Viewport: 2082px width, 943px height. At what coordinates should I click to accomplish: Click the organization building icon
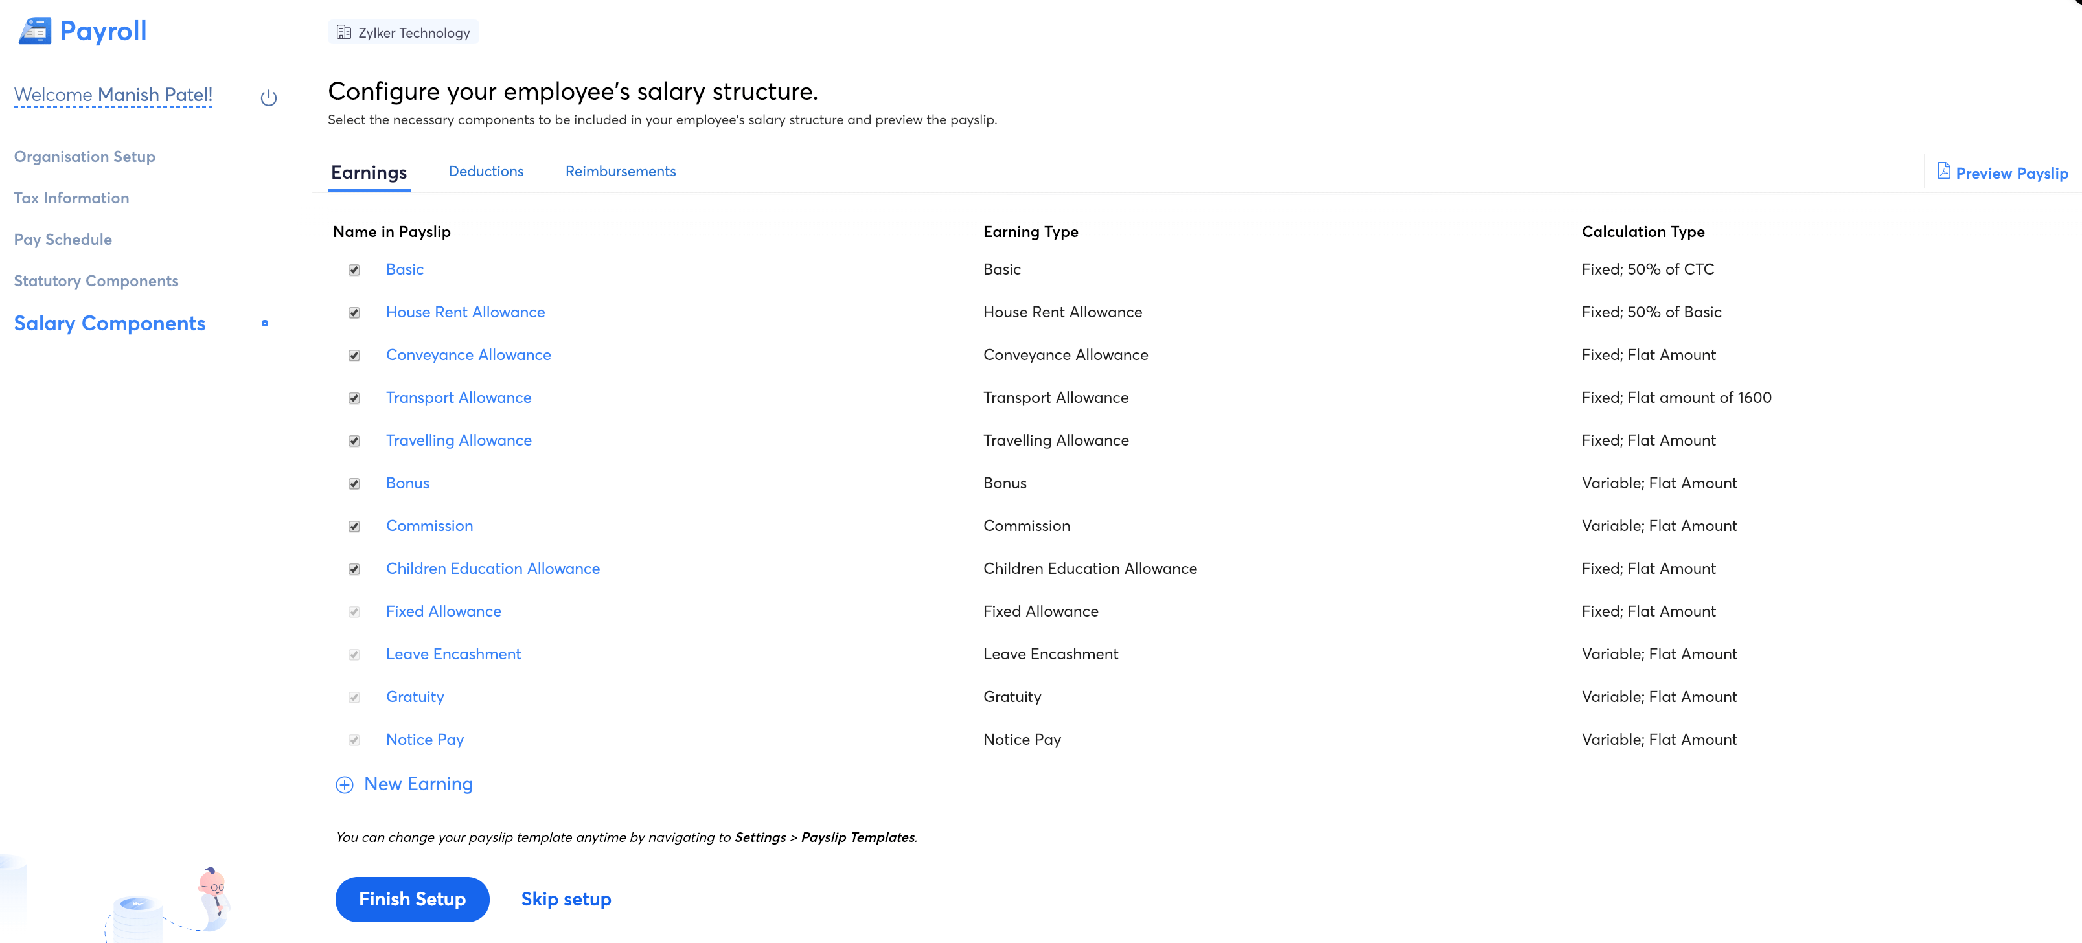343,32
